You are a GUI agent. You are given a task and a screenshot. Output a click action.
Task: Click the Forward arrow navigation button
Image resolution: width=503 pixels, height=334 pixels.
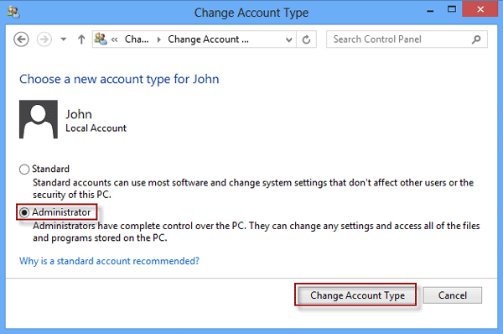tap(44, 39)
